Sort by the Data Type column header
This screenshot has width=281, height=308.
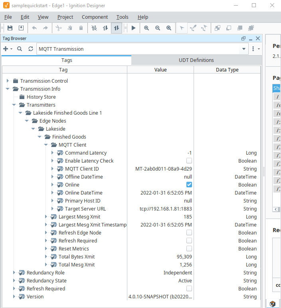pyautogui.click(x=227, y=70)
